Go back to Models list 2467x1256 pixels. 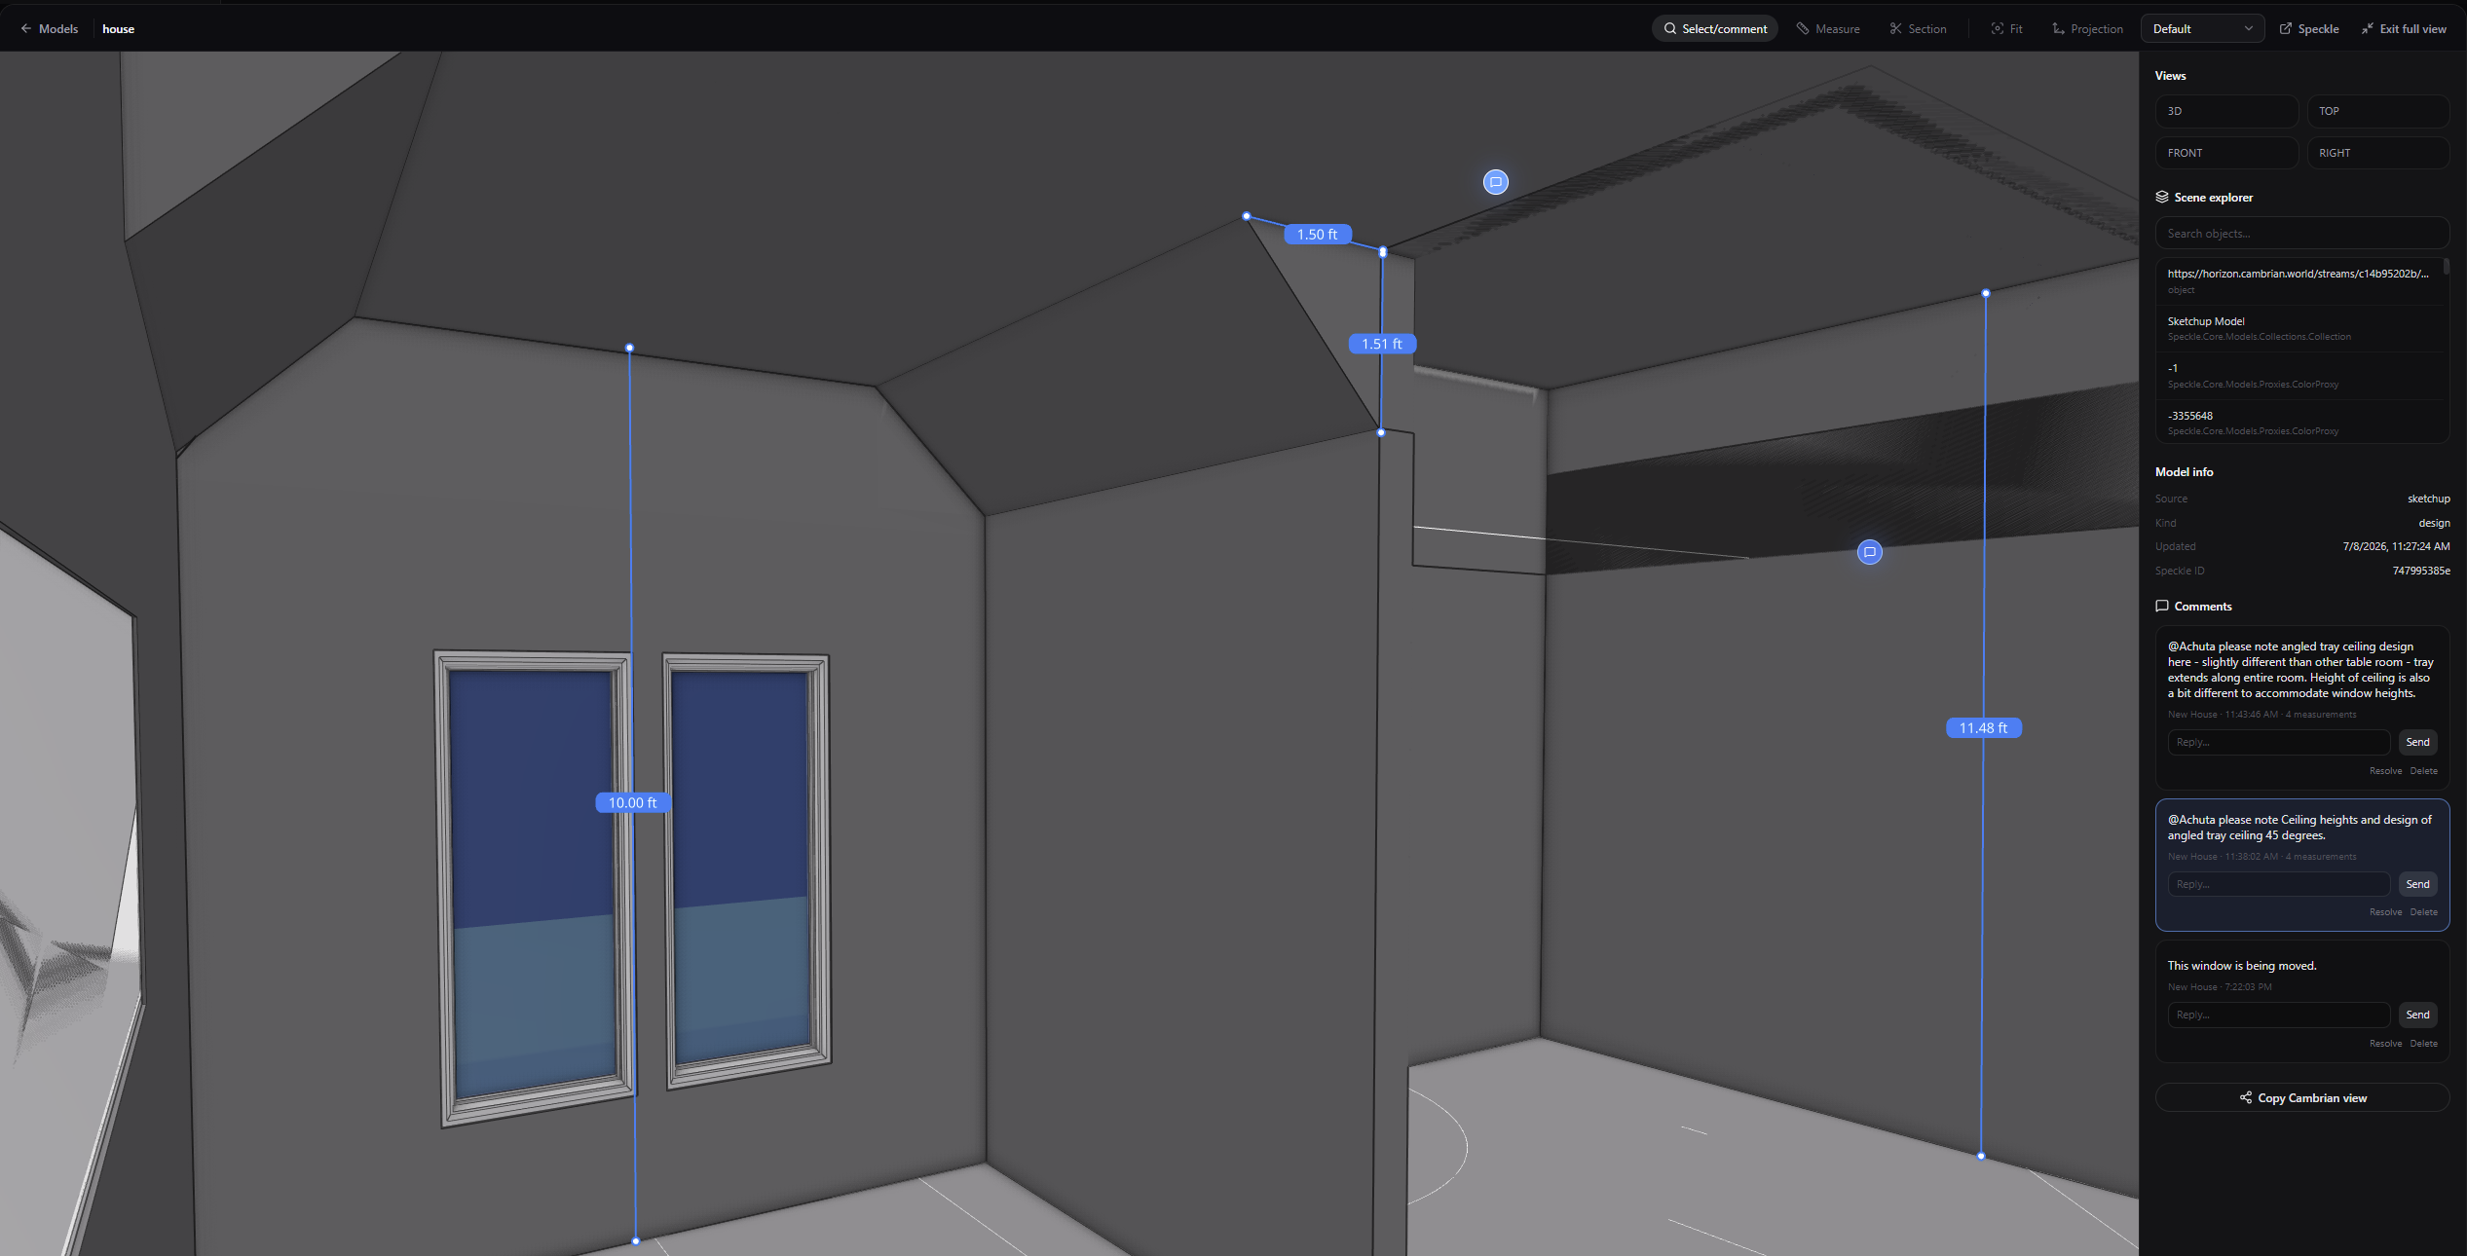[x=49, y=29]
